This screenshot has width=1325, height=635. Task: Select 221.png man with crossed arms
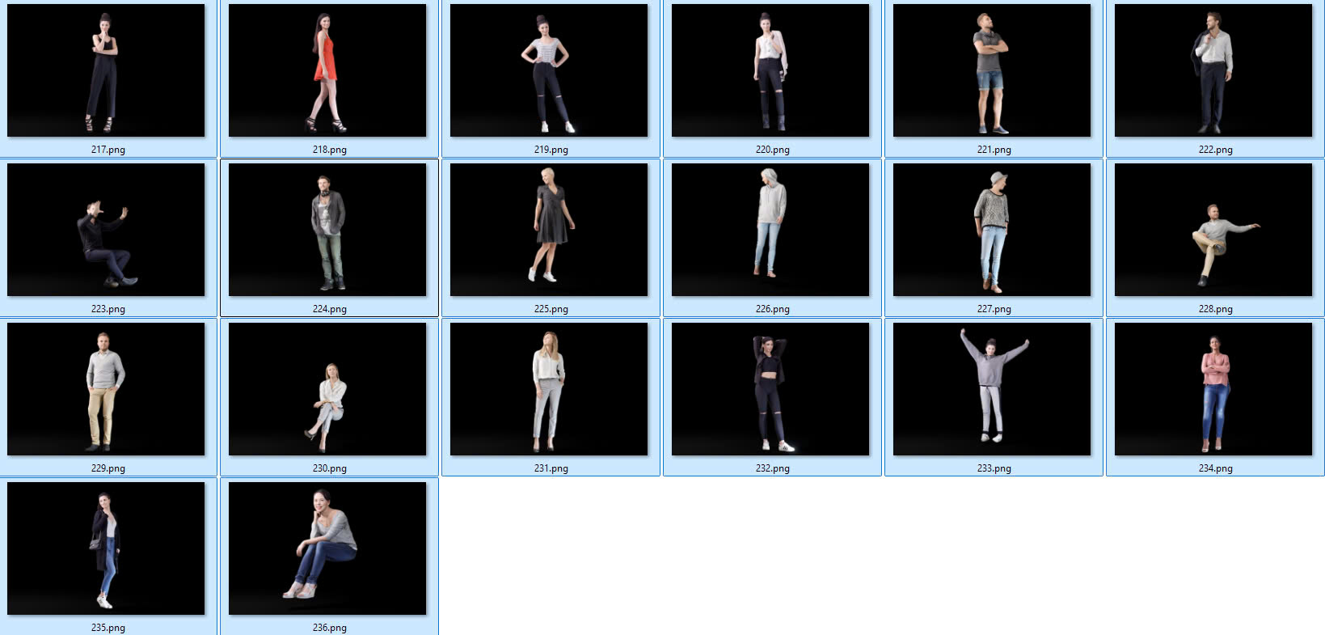992,70
